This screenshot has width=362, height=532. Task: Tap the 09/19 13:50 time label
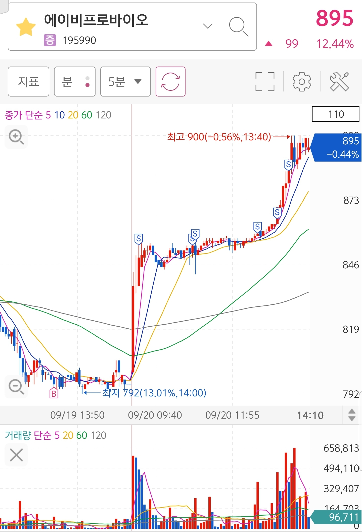[x=77, y=415]
